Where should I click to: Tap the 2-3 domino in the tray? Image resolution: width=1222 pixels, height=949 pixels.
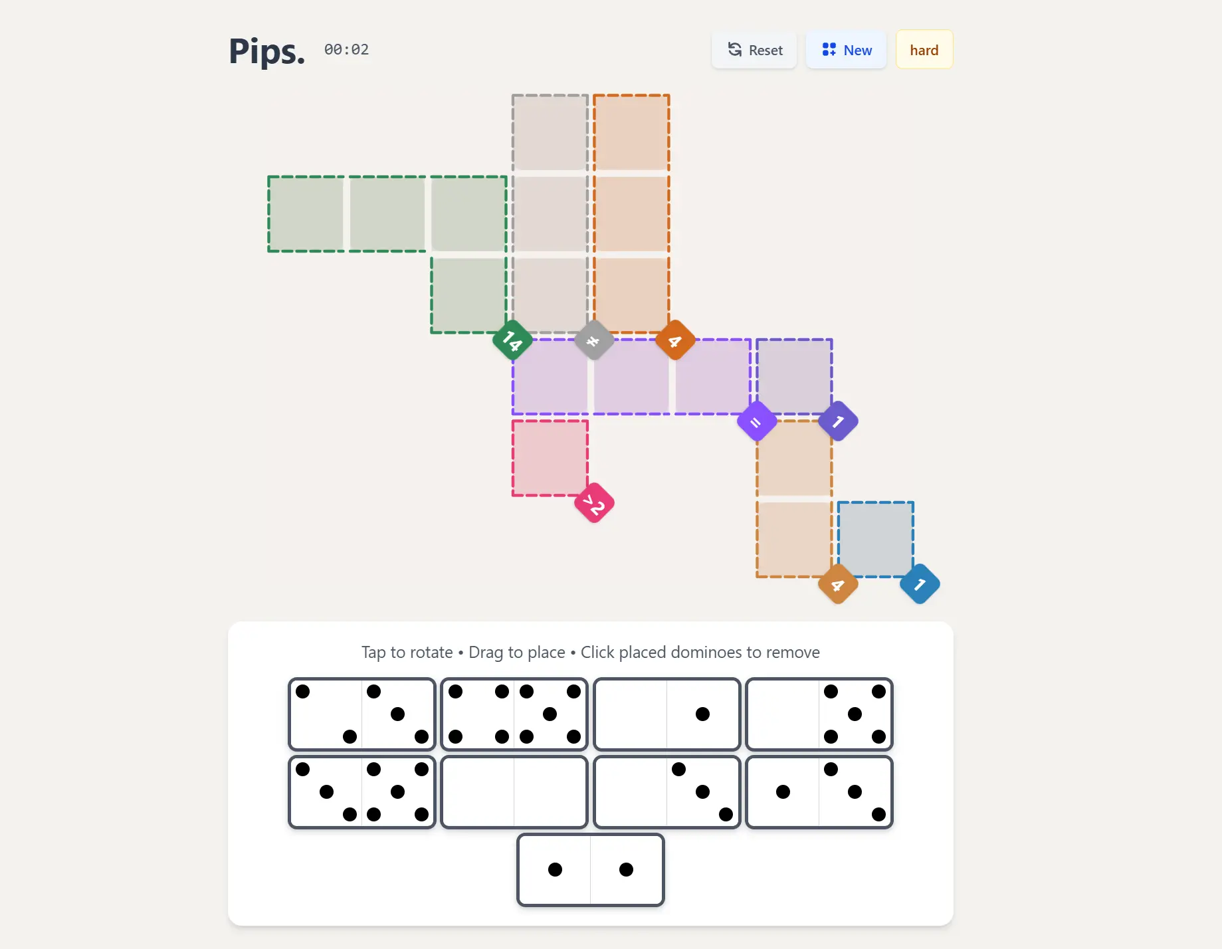coord(362,714)
